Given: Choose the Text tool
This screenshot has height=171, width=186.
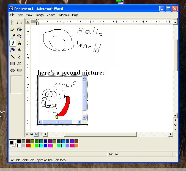Looking at the screenshot, I should point(19,50).
